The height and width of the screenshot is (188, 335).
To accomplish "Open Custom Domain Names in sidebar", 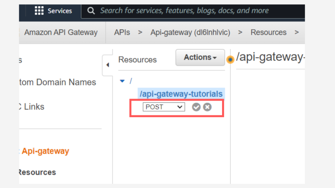I will [x=57, y=82].
